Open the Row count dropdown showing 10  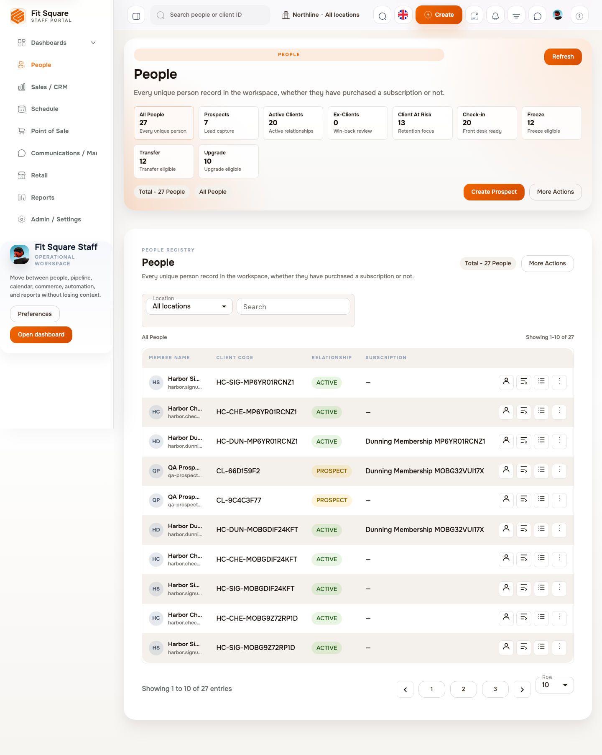[554, 685]
